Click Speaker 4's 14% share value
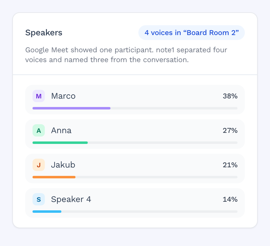Viewport: 270px width, 246px height. (230, 199)
